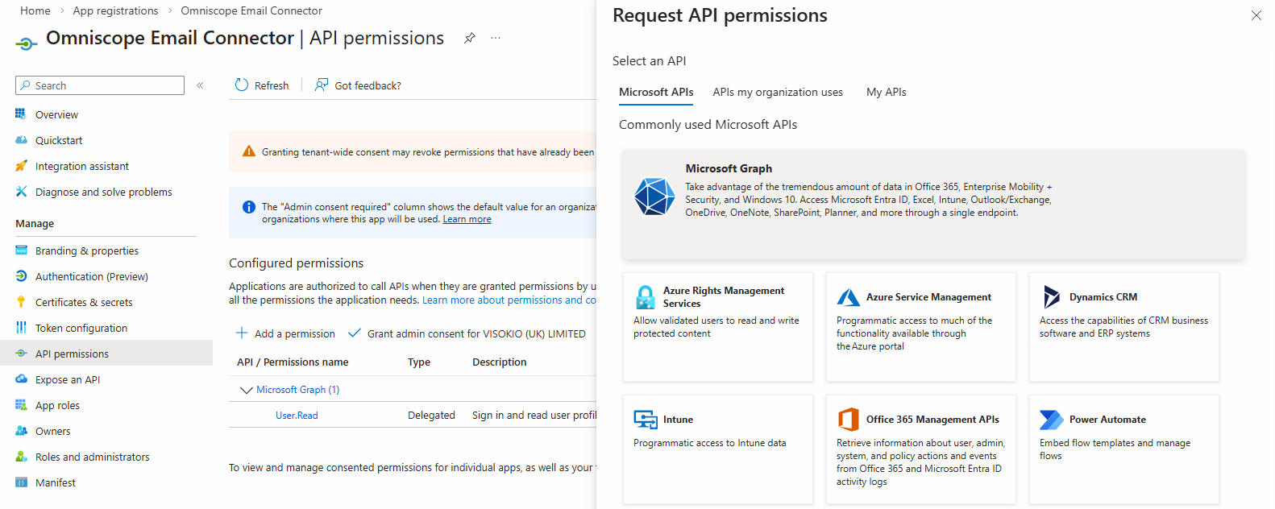Click the Power Automate icon
The image size is (1275, 509).
pos(1051,420)
